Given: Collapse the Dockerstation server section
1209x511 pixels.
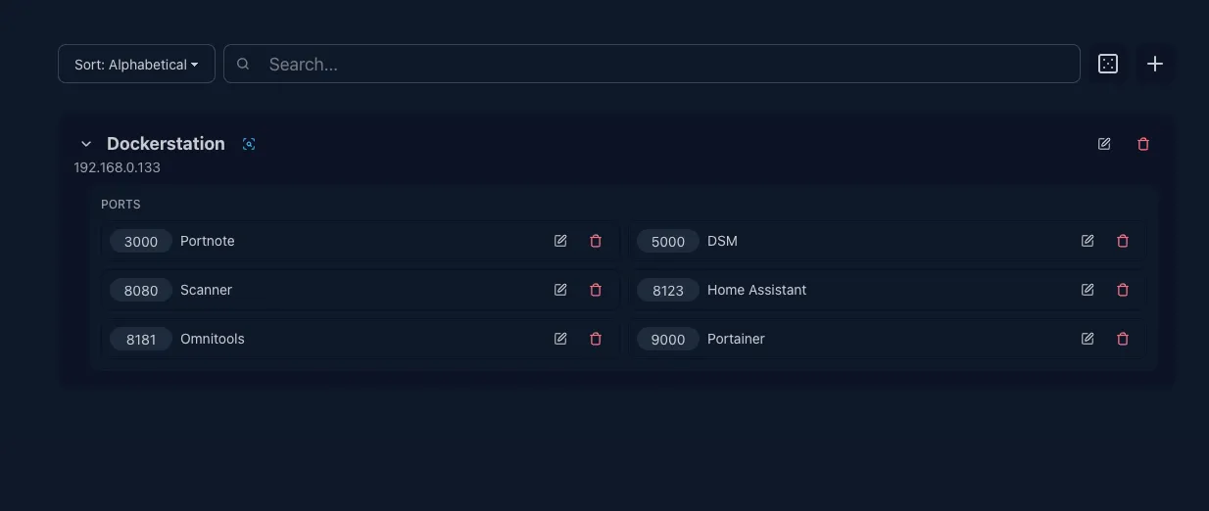Looking at the screenshot, I should (86, 144).
